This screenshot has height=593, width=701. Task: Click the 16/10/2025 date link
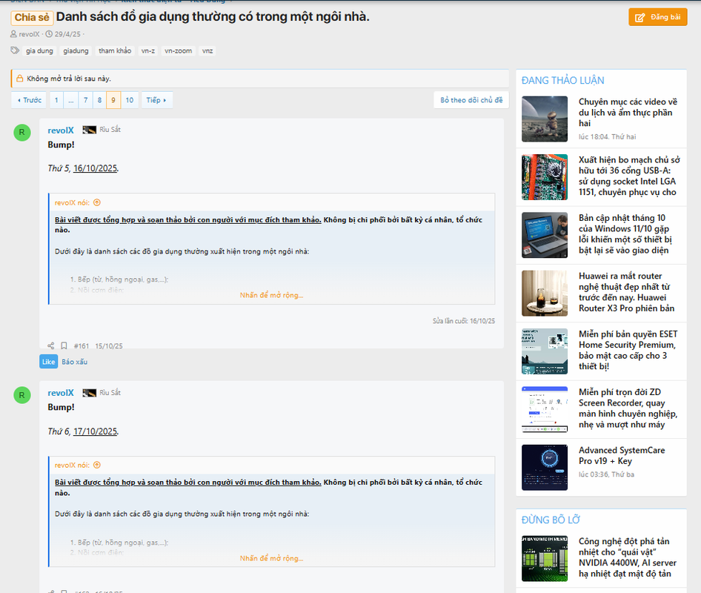96,168
